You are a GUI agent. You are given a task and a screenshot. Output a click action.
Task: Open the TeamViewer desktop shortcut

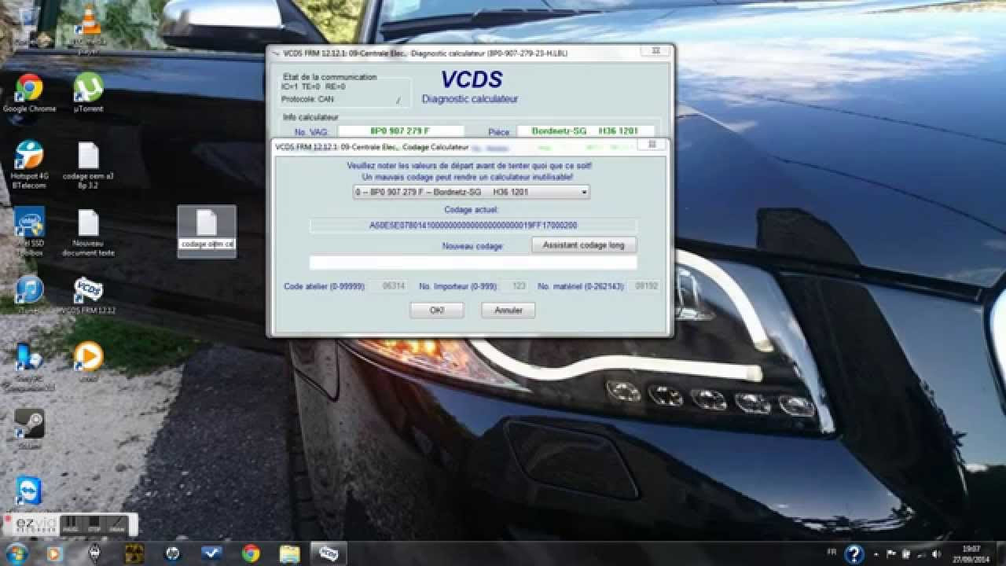(x=29, y=491)
